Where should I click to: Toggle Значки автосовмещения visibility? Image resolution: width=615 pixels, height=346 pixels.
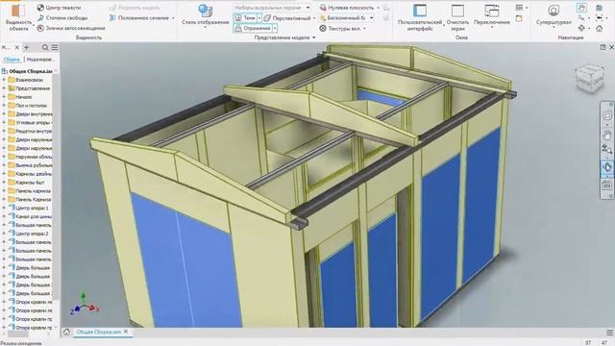71,28
